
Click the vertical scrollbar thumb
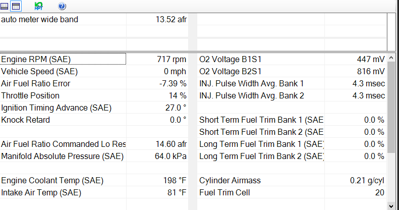[x=391, y=106]
